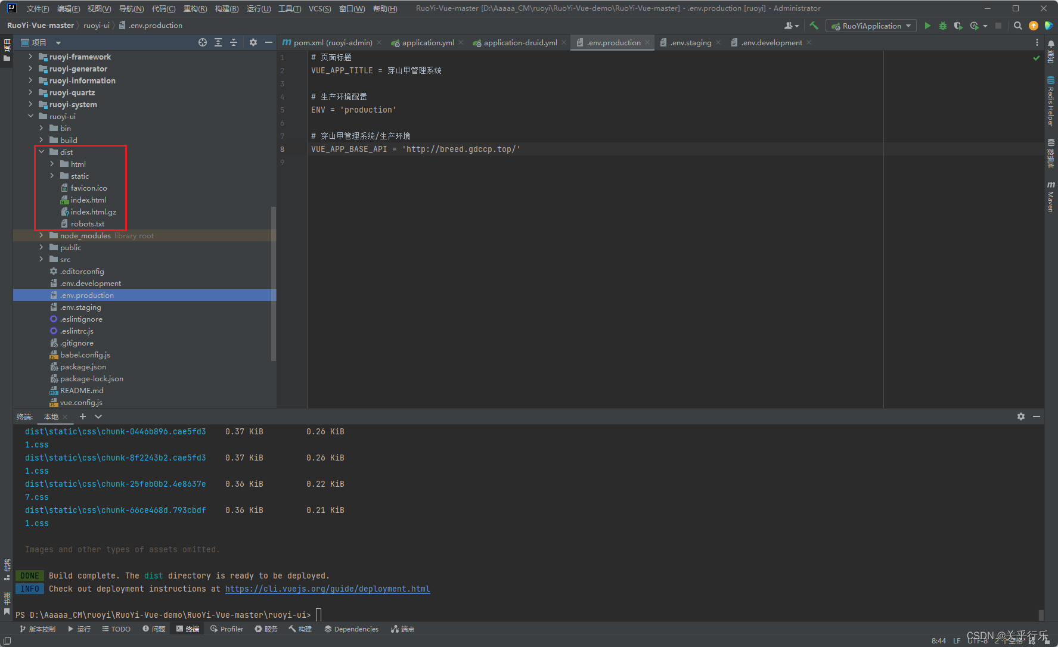Screen dimensions: 1058x647
Task: Open the 文件(F) menu
Action: [38, 8]
